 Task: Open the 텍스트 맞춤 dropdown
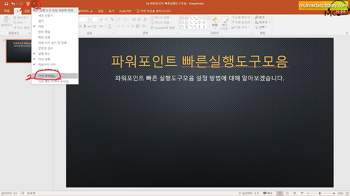tap(161, 22)
